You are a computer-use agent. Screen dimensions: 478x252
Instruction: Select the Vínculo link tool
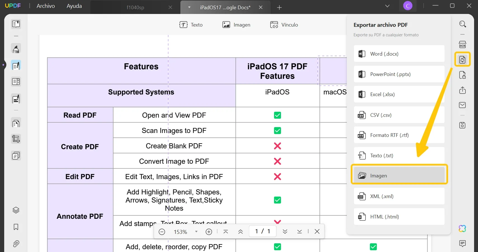pos(284,25)
